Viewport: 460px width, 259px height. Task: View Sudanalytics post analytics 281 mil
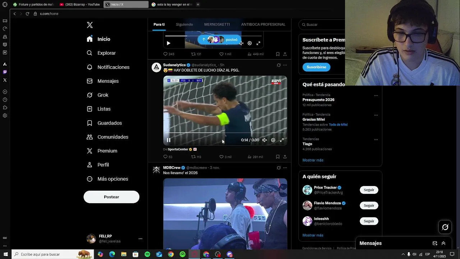255,157
